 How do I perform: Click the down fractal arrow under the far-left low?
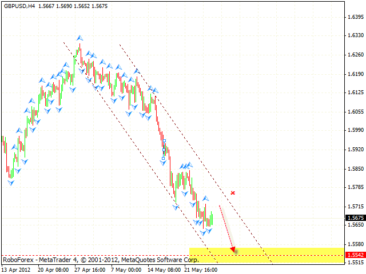[x=11, y=183]
